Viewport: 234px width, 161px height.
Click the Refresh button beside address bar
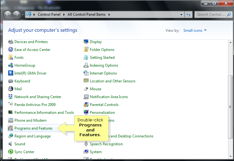pos(188,14)
